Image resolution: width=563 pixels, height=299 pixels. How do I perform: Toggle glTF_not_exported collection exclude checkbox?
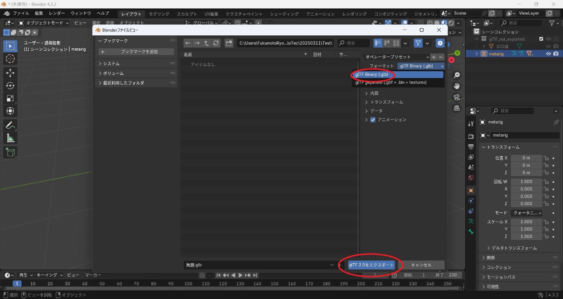[541, 39]
